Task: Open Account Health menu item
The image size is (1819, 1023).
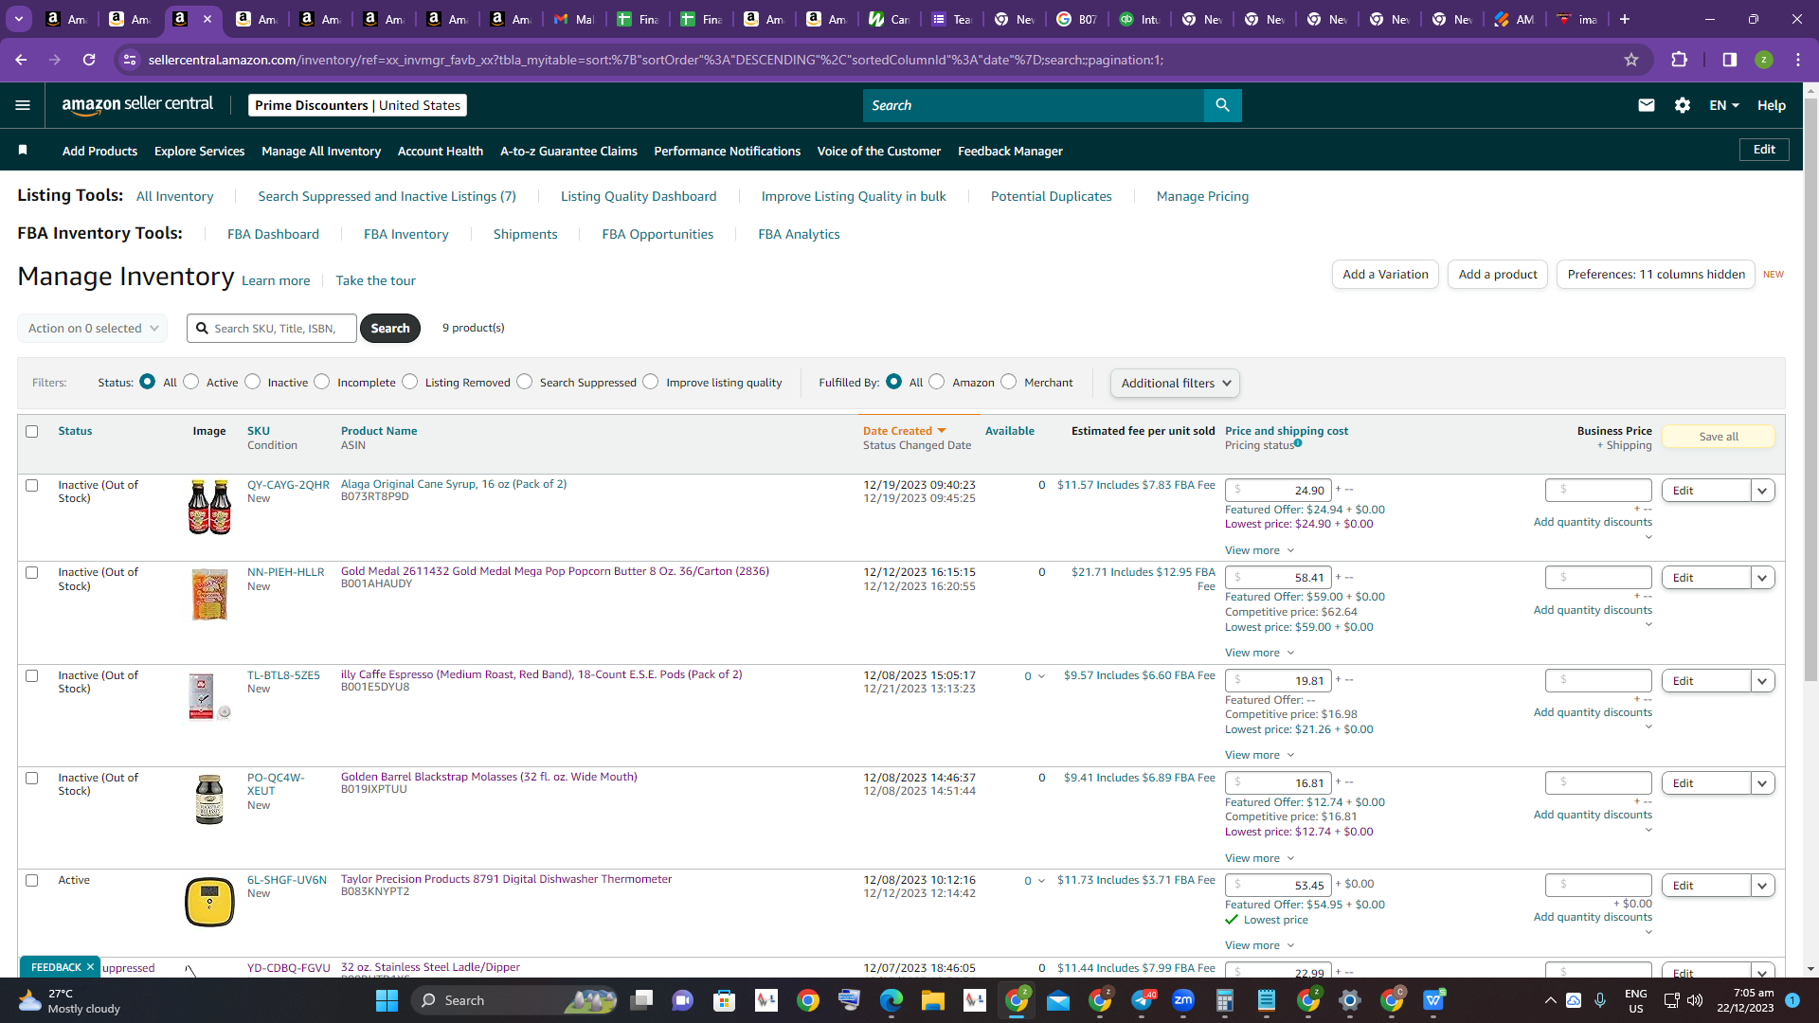Action: [x=441, y=151]
